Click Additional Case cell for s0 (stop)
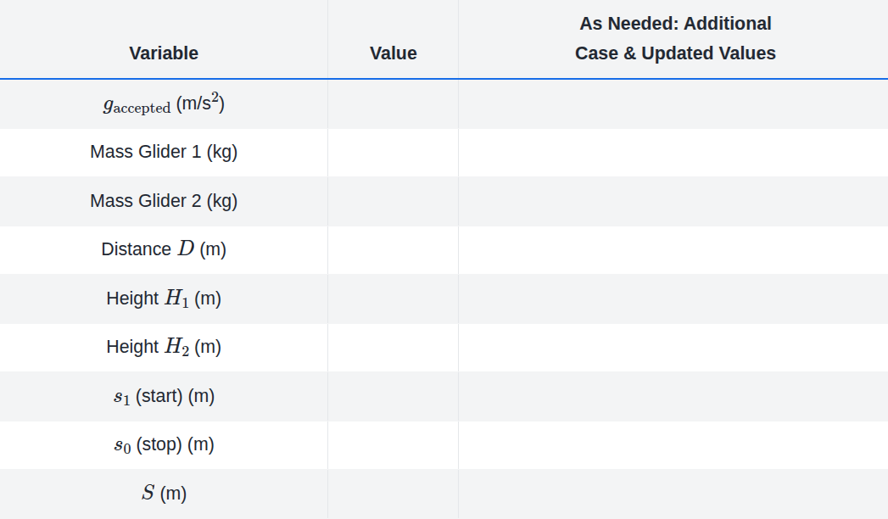 [x=673, y=444]
